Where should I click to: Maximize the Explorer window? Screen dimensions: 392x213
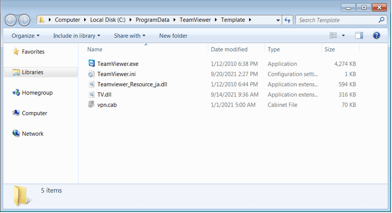point(364,8)
